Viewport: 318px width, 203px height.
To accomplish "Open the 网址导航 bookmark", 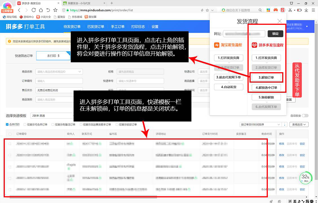I will pos(10,17).
